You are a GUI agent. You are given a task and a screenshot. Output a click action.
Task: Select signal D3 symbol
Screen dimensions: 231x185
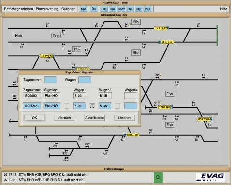tap(165, 116)
